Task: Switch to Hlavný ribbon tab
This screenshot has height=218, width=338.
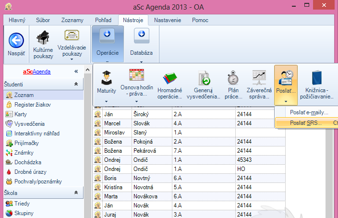Action: pos(17,20)
